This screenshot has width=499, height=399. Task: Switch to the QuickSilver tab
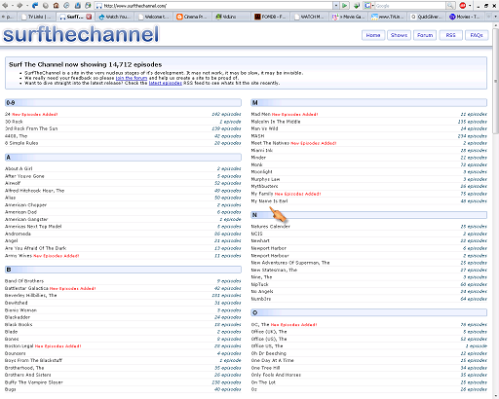pyautogui.click(x=426, y=17)
